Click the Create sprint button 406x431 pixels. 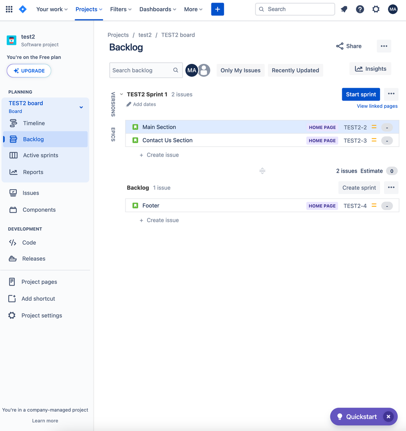pos(359,188)
